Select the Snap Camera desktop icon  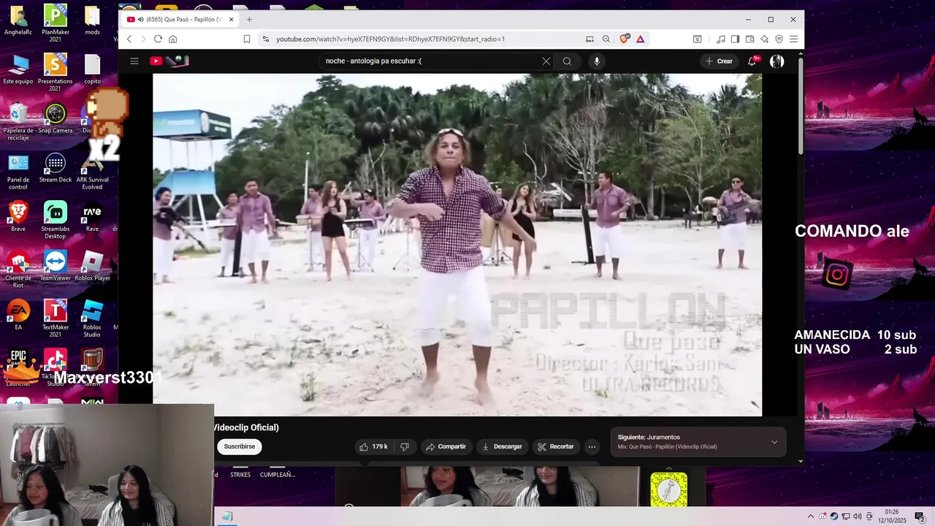pyautogui.click(x=56, y=118)
